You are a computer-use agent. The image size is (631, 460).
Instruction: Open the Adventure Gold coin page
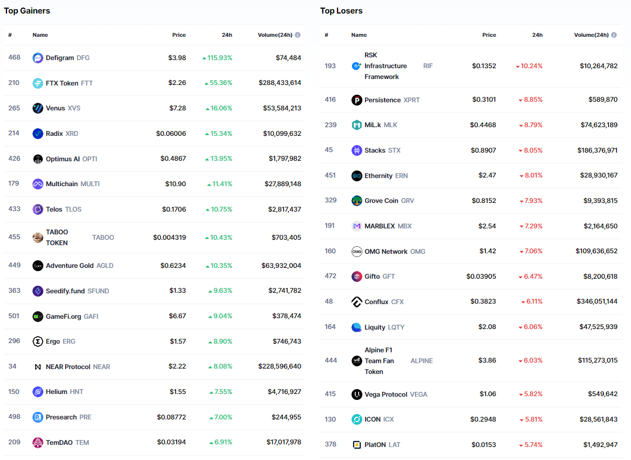click(x=69, y=266)
